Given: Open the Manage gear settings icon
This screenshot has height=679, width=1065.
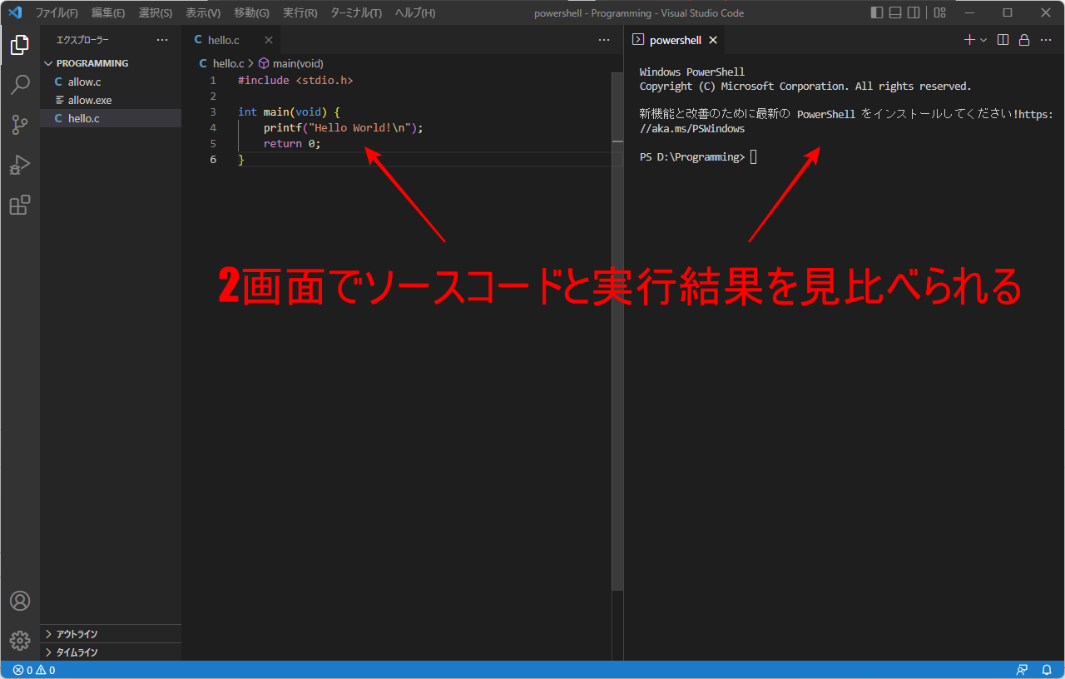Looking at the screenshot, I should [x=20, y=640].
